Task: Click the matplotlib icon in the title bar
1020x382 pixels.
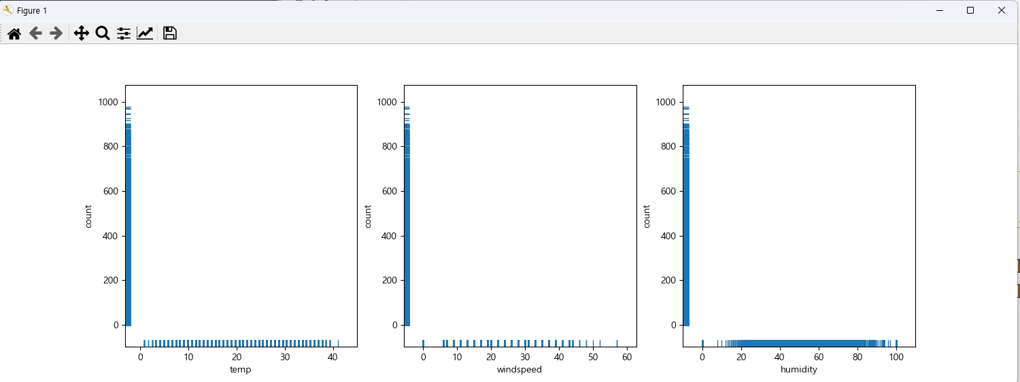Action: (x=9, y=10)
